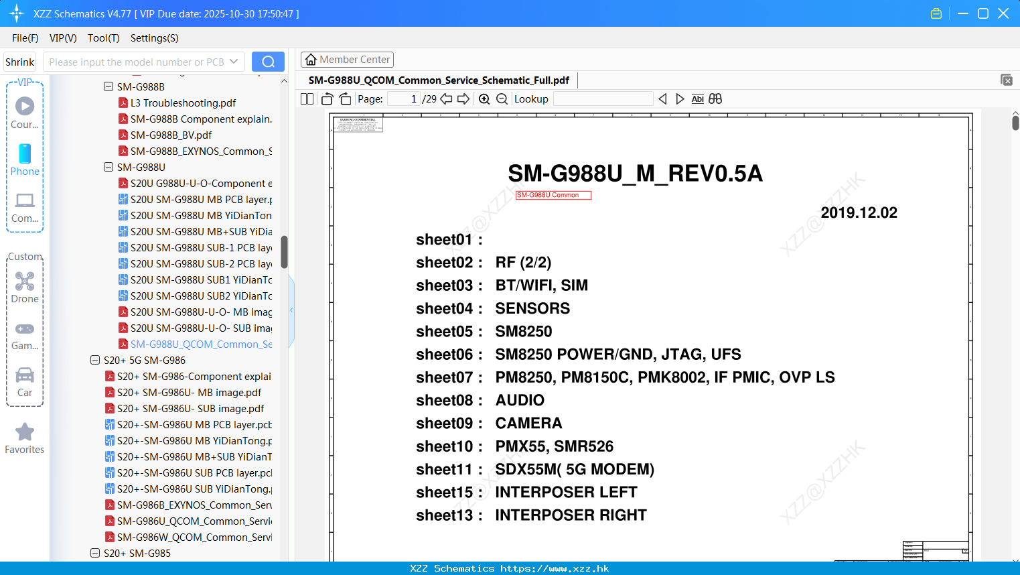Zoom in on the PDF
1020x575 pixels.
[x=484, y=99]
